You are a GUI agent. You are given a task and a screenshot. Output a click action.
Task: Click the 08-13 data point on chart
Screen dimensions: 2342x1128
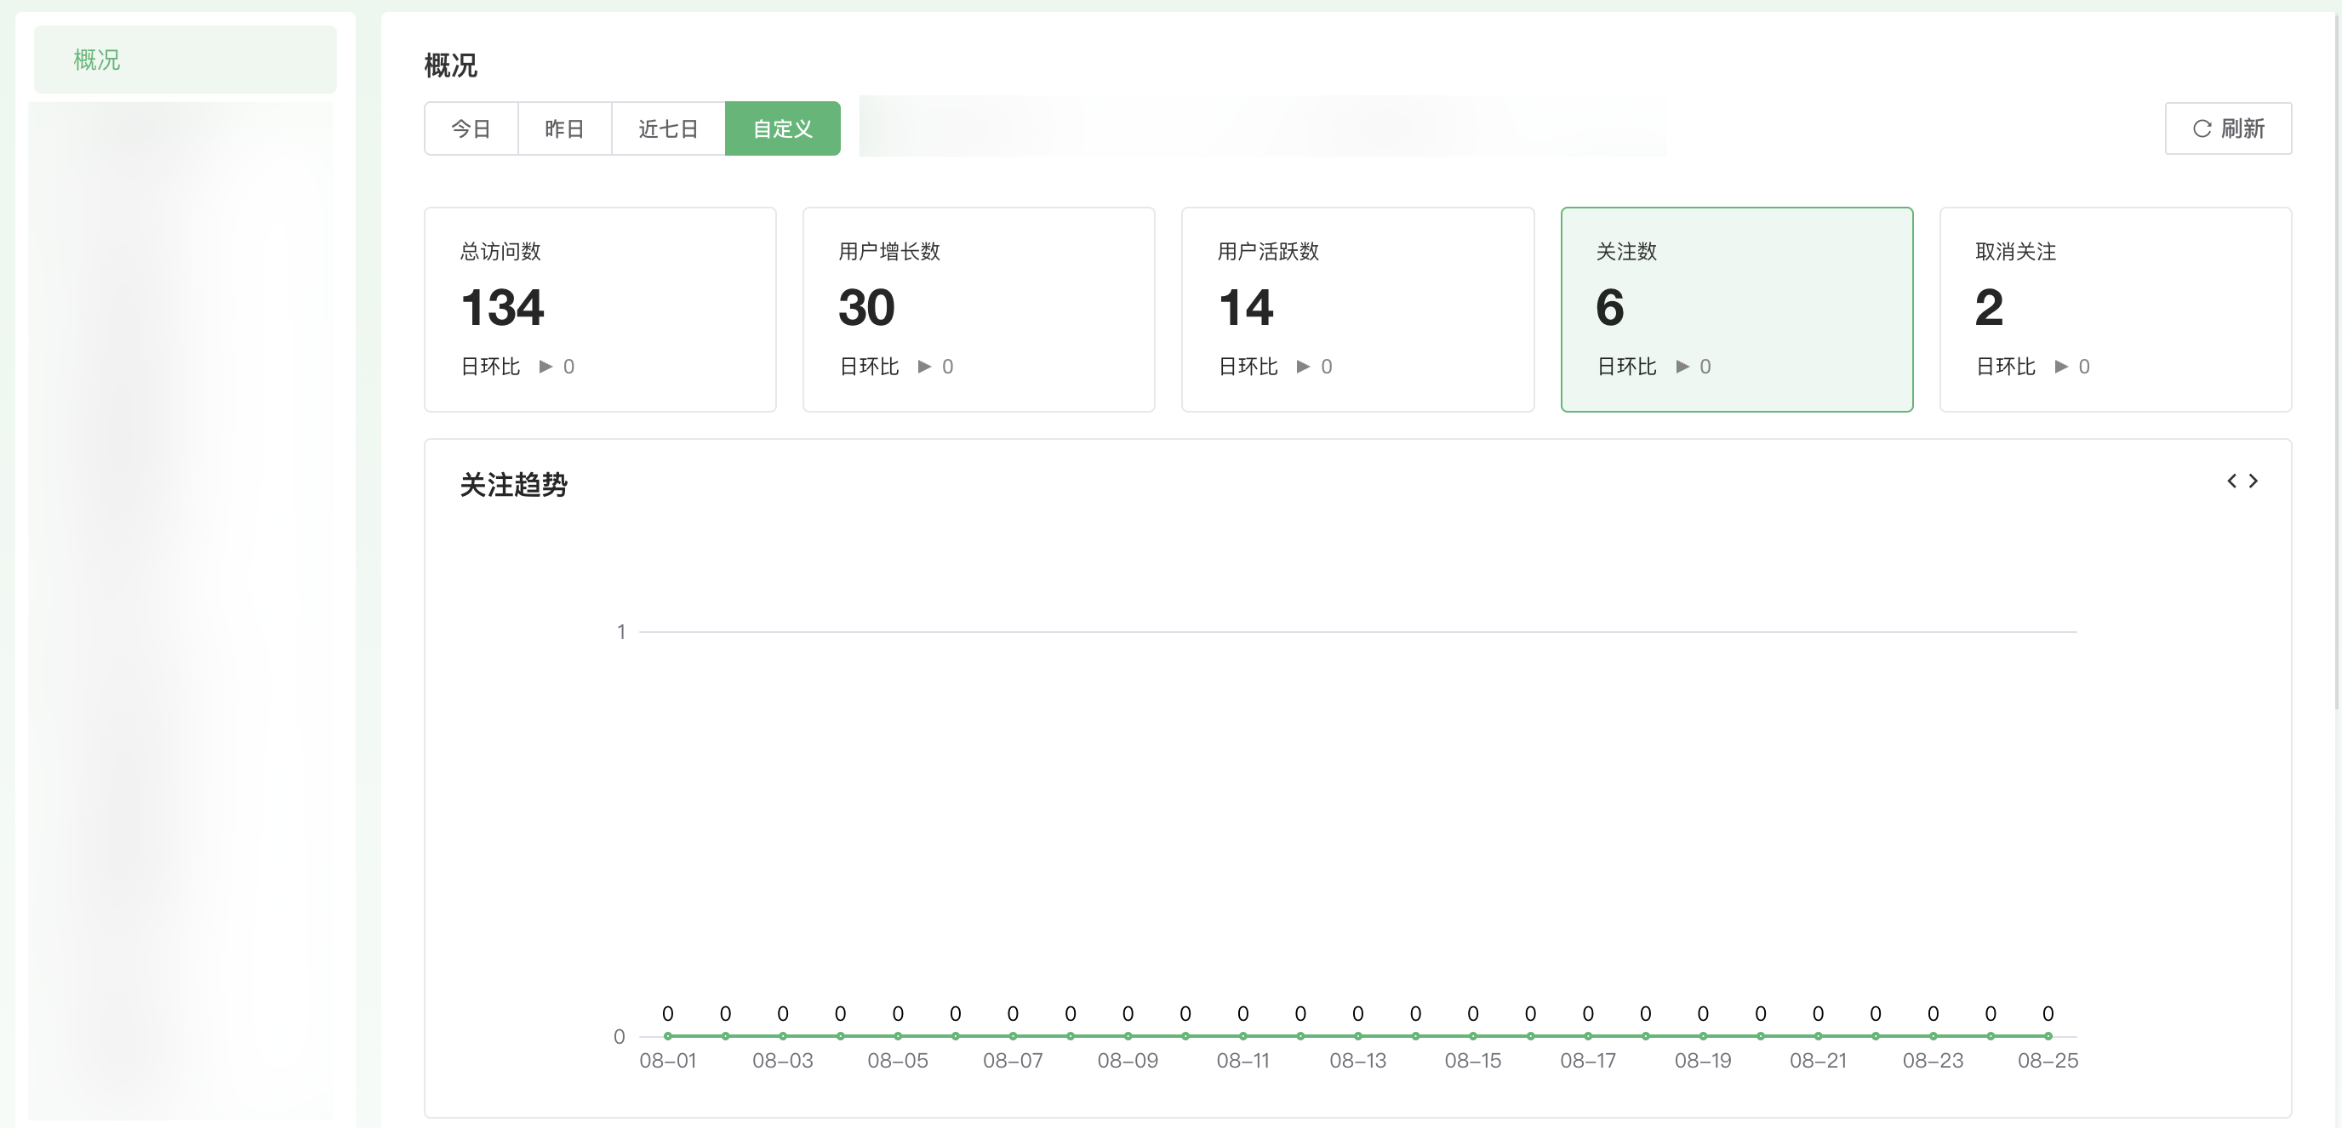(x=1358, y=1036)
